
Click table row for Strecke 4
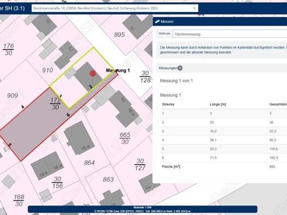(x=224, y=140)
